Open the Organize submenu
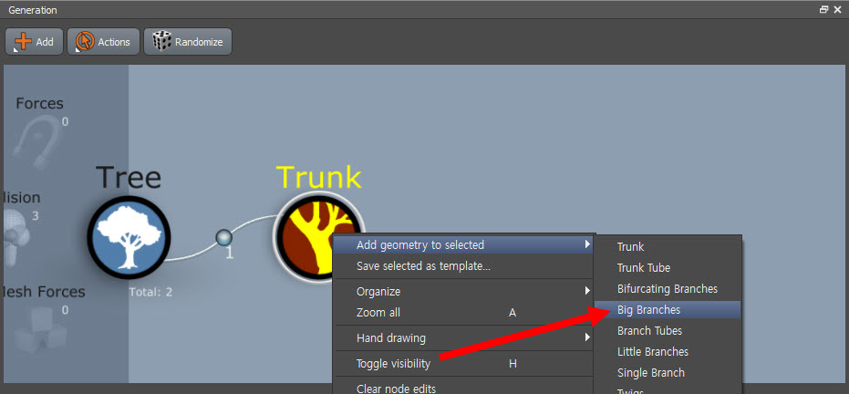 [x=463, y=291]
